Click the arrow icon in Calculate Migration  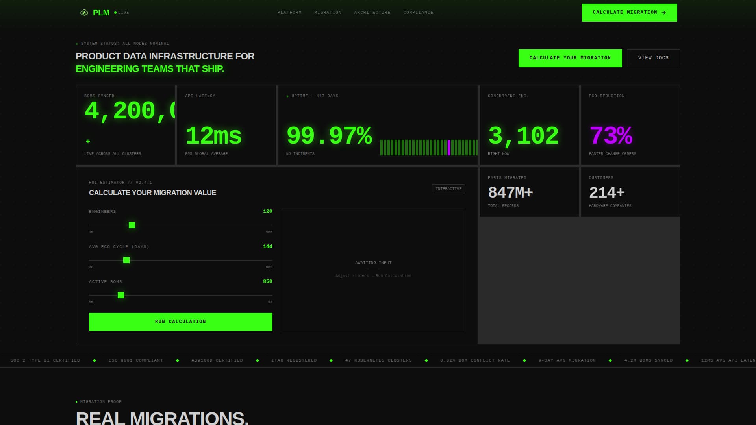coord(663,12)
